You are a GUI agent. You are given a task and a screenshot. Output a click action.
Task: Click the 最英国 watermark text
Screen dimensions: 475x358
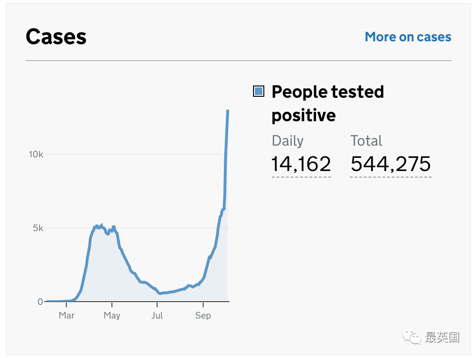[x=442, y=337]
